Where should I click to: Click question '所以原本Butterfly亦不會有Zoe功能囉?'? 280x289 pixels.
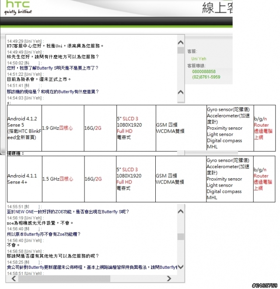[x=44, y=234]
